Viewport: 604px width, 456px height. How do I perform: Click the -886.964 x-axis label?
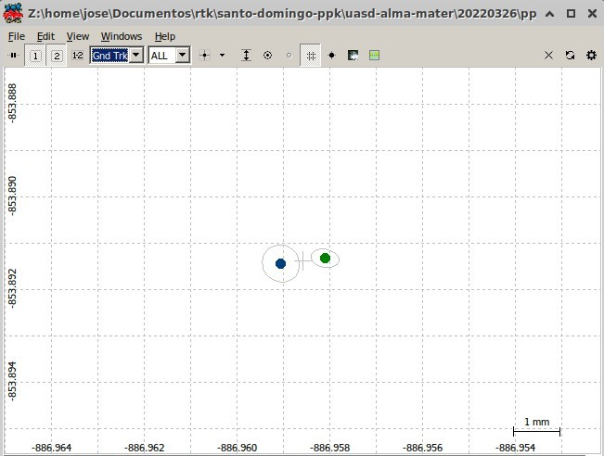[x=51, y=448]
